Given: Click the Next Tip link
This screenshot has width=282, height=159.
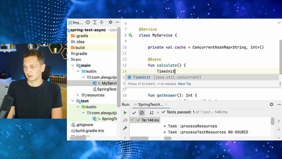Looking at the screenshot, I should pyautogui.click(x=184, y=84).
